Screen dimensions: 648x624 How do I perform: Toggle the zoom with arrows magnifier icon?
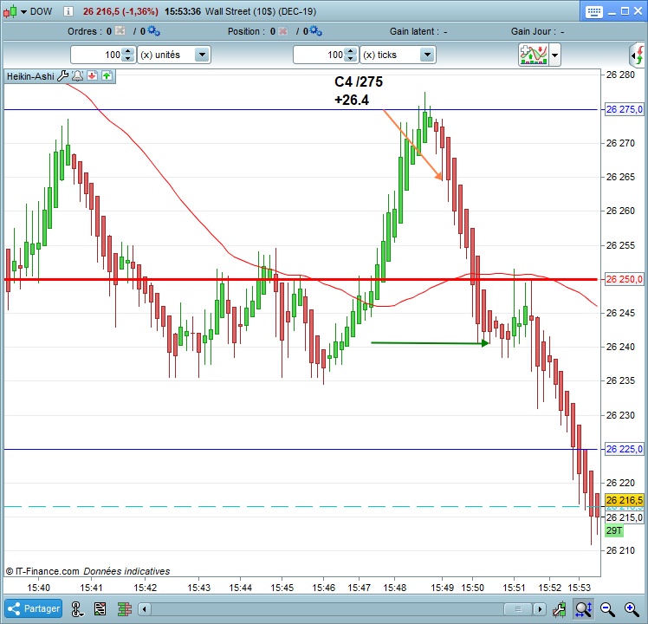[x=584, y=608]
